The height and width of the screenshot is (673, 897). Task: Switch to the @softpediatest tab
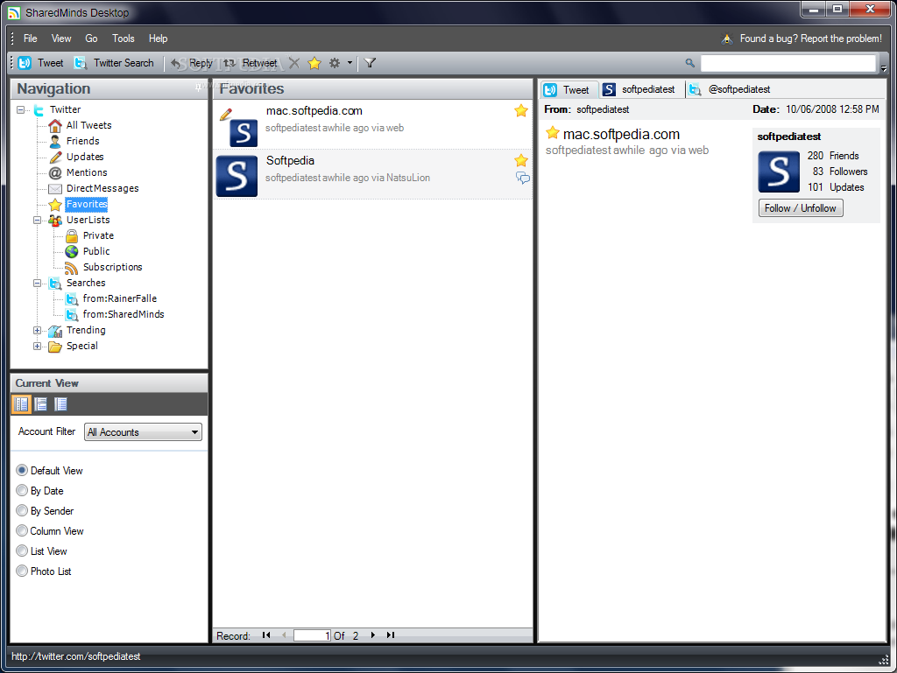tap(730, 89)
